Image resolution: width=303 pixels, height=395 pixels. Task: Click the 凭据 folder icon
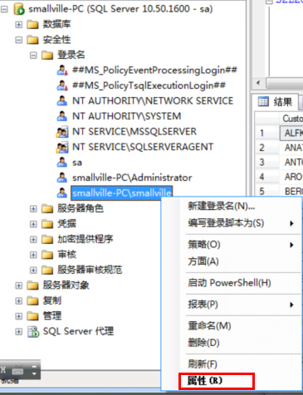[x=47, y=224]
